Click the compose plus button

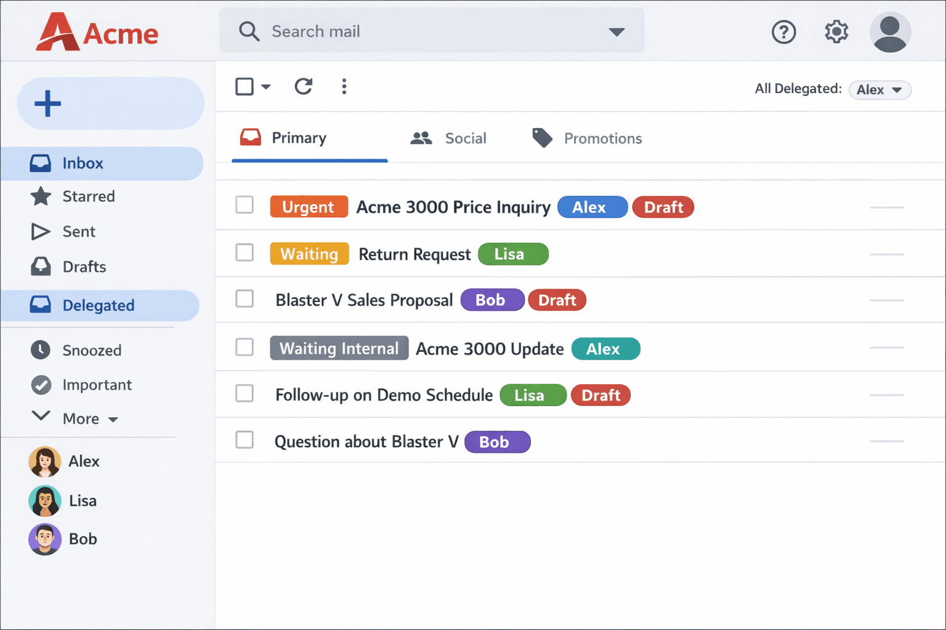pos(47,103)
